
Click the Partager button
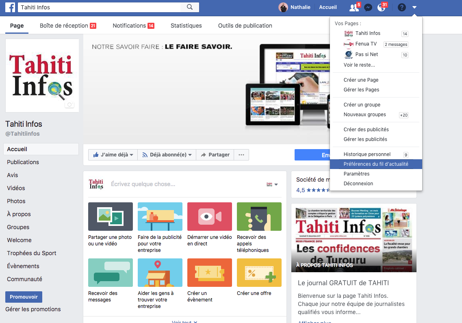(215, 155)
